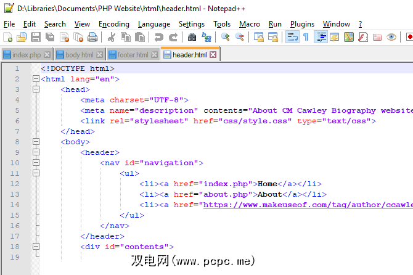Open the File menu
Image resolution: width=413 pixels, height=275 pixels.
(x=9, y=24)
